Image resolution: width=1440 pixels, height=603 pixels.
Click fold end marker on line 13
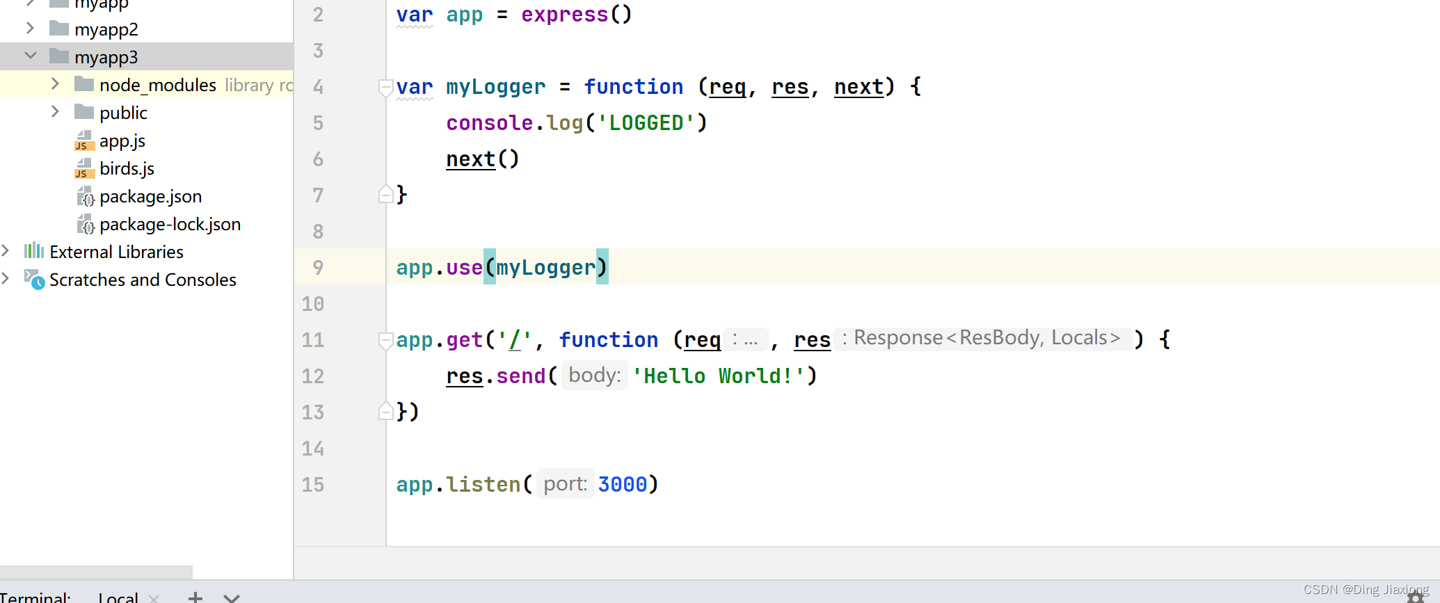(385, 412)
